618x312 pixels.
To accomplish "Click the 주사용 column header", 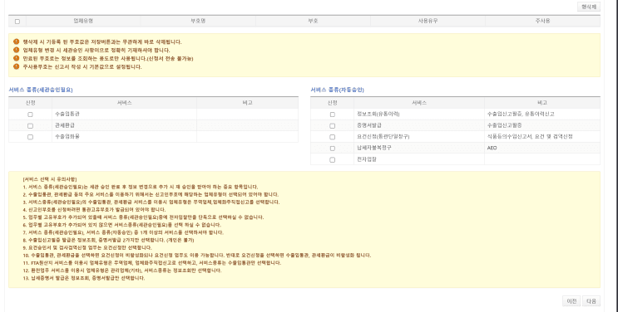I will [542, 22].
